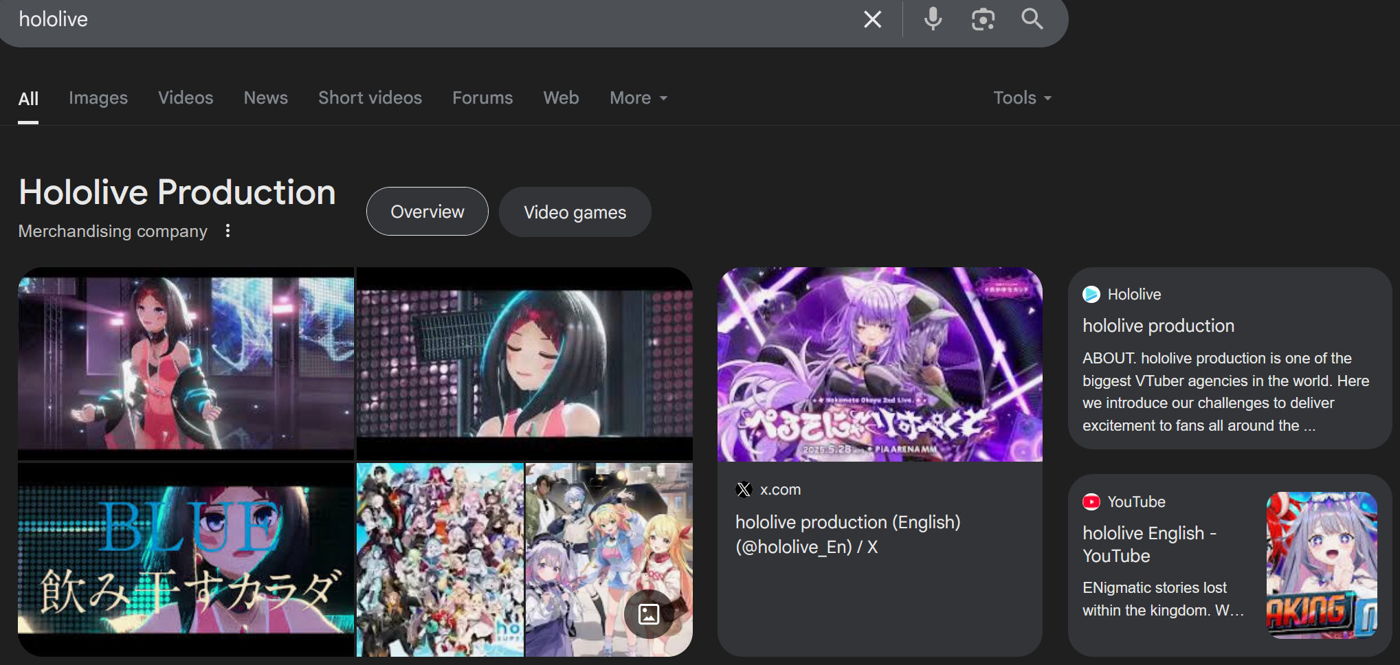Open the three-dot menu beside Merchandising company
1400x665 pixels.
tap(227, 231)
